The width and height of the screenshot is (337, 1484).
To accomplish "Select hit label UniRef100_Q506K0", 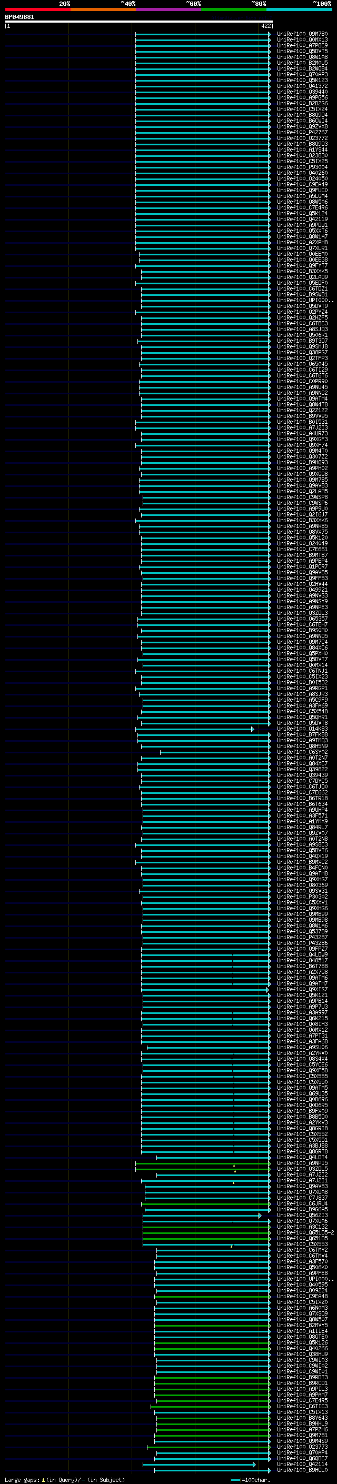I will (x=302, y=1268).
